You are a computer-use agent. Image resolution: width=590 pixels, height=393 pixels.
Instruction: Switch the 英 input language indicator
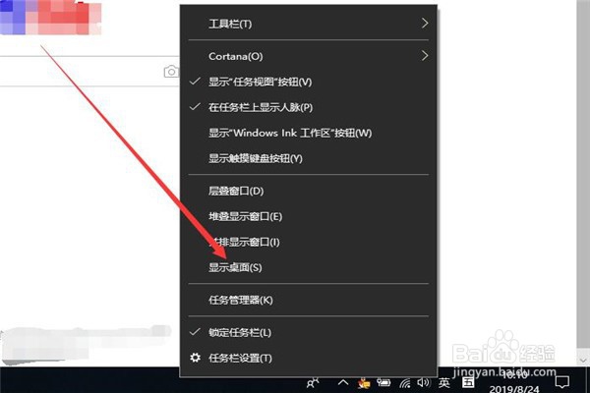(x=444, y=383)
